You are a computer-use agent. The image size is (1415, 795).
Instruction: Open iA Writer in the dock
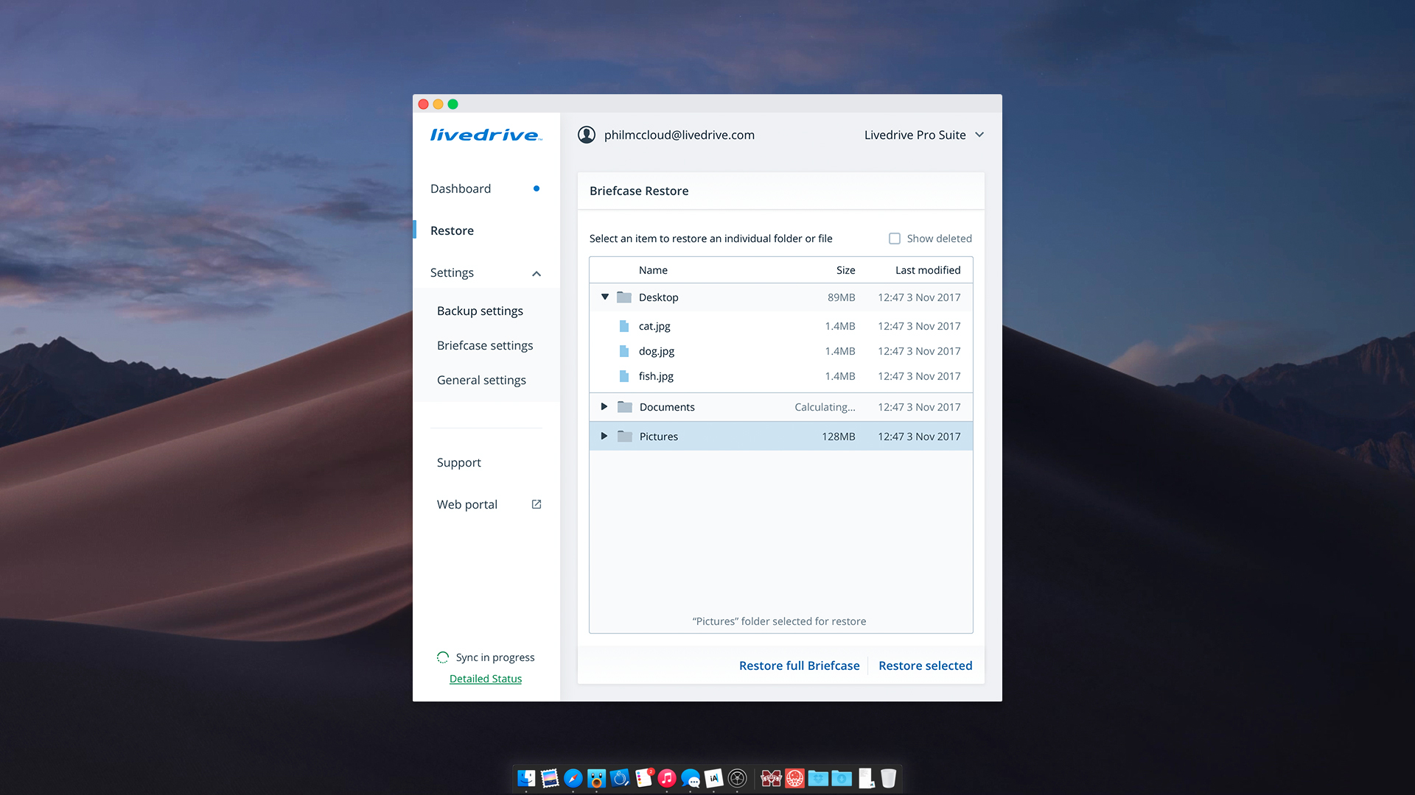pos(714,778)
